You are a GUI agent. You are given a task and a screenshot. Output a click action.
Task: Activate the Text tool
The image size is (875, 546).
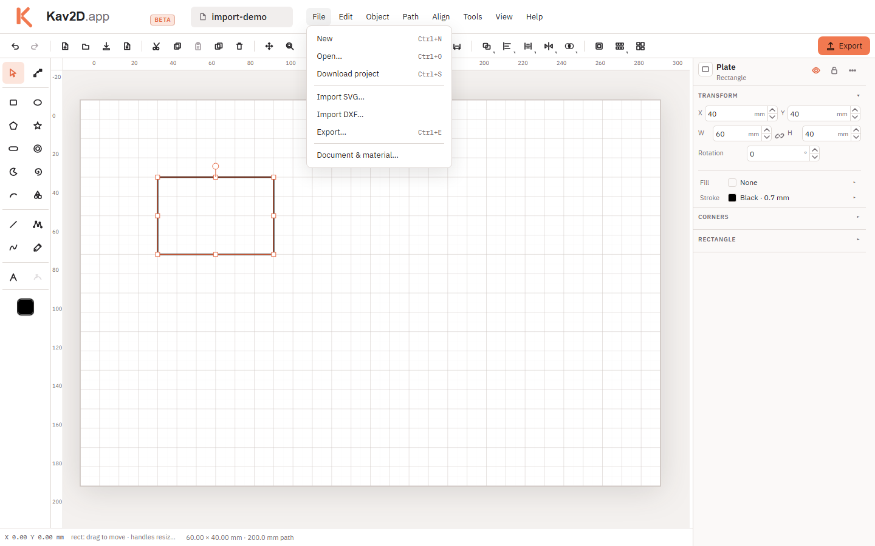coord(13,277)
